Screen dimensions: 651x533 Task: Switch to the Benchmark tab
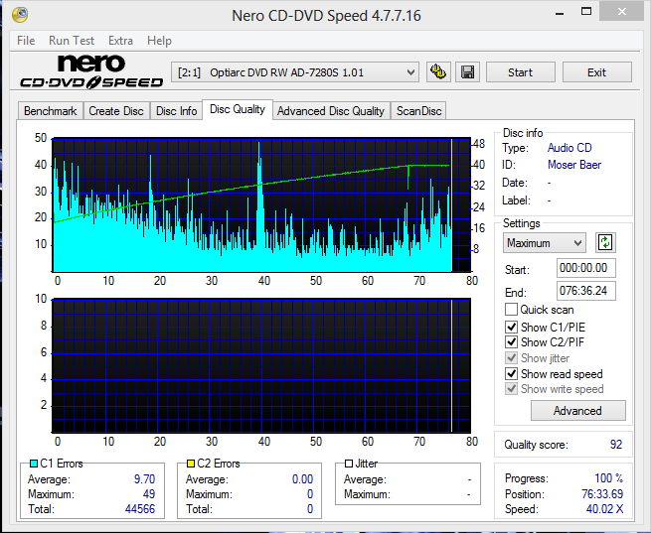[x=51, y=111]
